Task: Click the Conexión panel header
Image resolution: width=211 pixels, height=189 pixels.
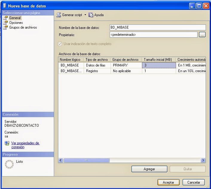Action: pyautogui.click(x=28, y=114)
